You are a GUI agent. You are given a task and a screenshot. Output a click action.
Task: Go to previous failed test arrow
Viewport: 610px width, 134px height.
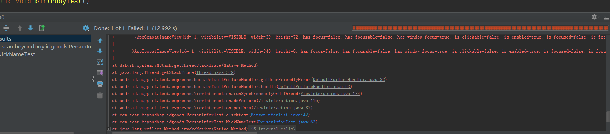pyautogui.click(x=20, y=28)
